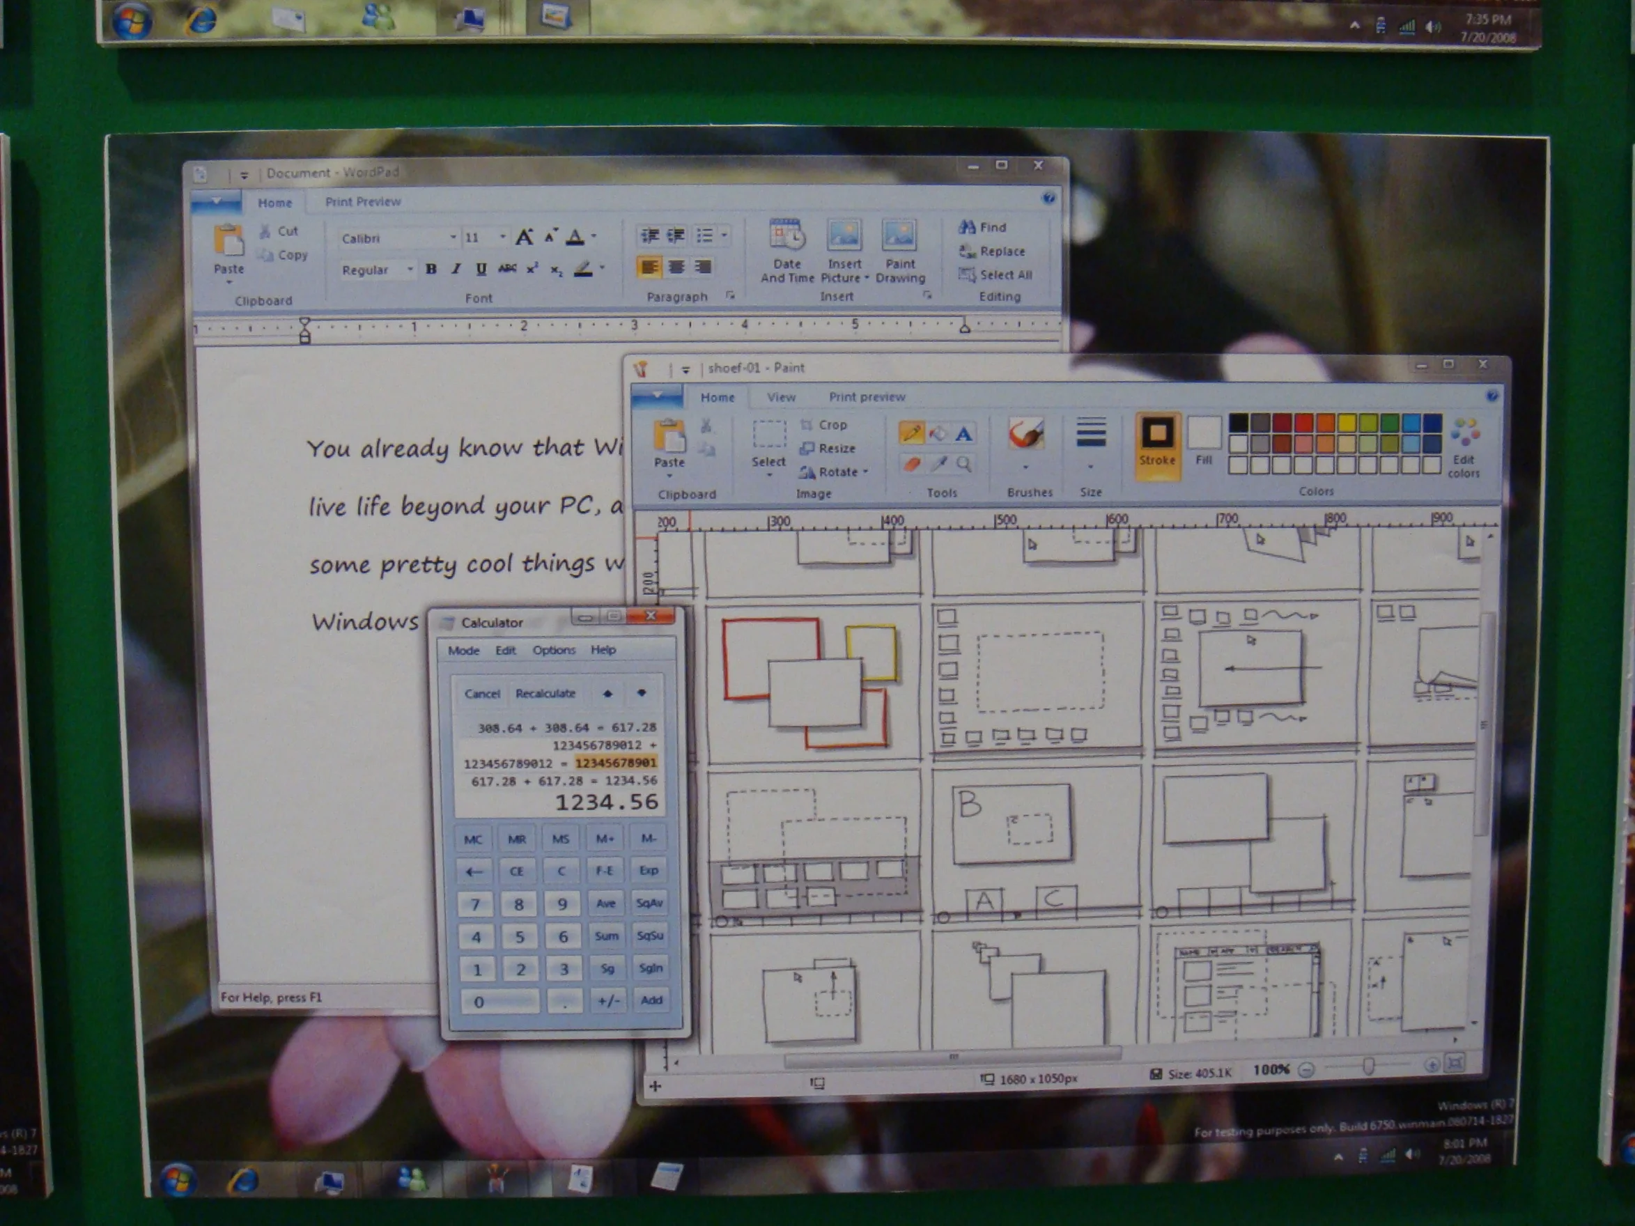
Task: Toggle Bold formatting in WordPad
Action: (x=431, y=269)
